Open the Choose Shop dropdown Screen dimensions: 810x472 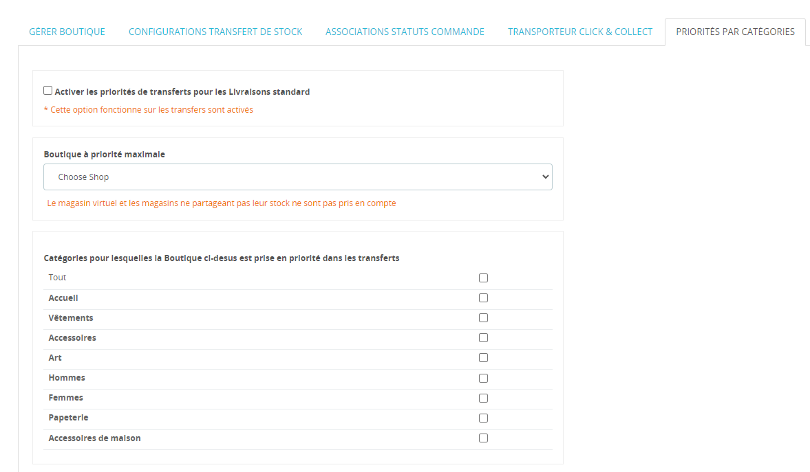tap(298, 177)
